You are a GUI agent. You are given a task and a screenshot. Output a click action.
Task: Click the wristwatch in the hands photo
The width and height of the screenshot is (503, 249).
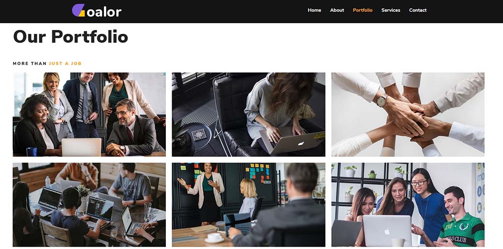click(382, 101)
